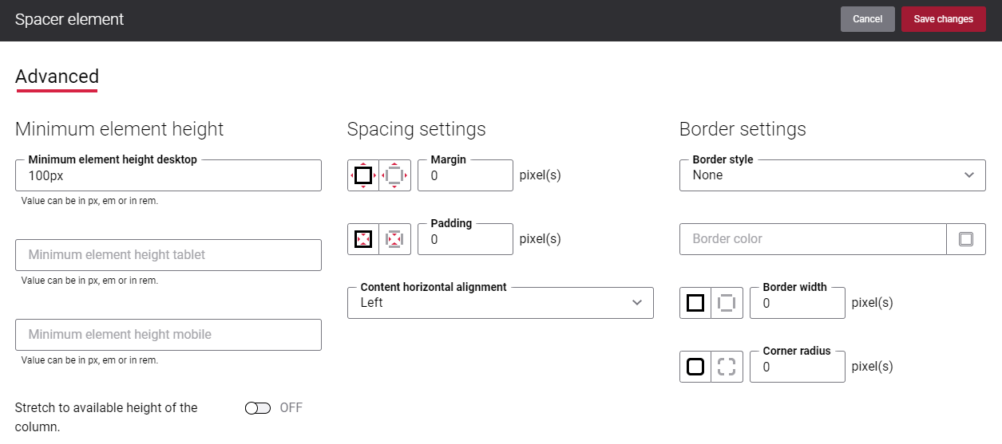Screen dimensions: 1002x444
Task: Select the individual margin sides icon
Action: coord(395,175)
